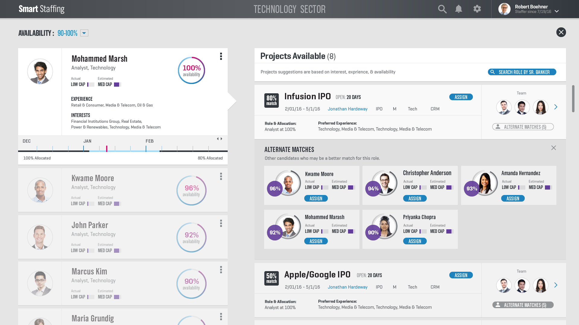This screenshot has height=325, width=579.
Task: Click Kwame Moore 96% match badge
Action: click(x=275, y=189)
